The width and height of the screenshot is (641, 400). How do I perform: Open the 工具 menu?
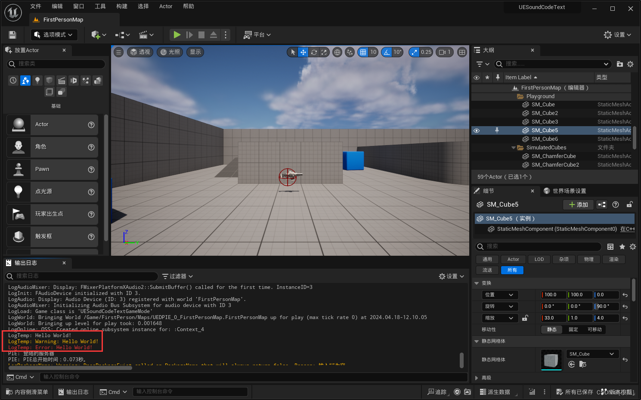100,6
